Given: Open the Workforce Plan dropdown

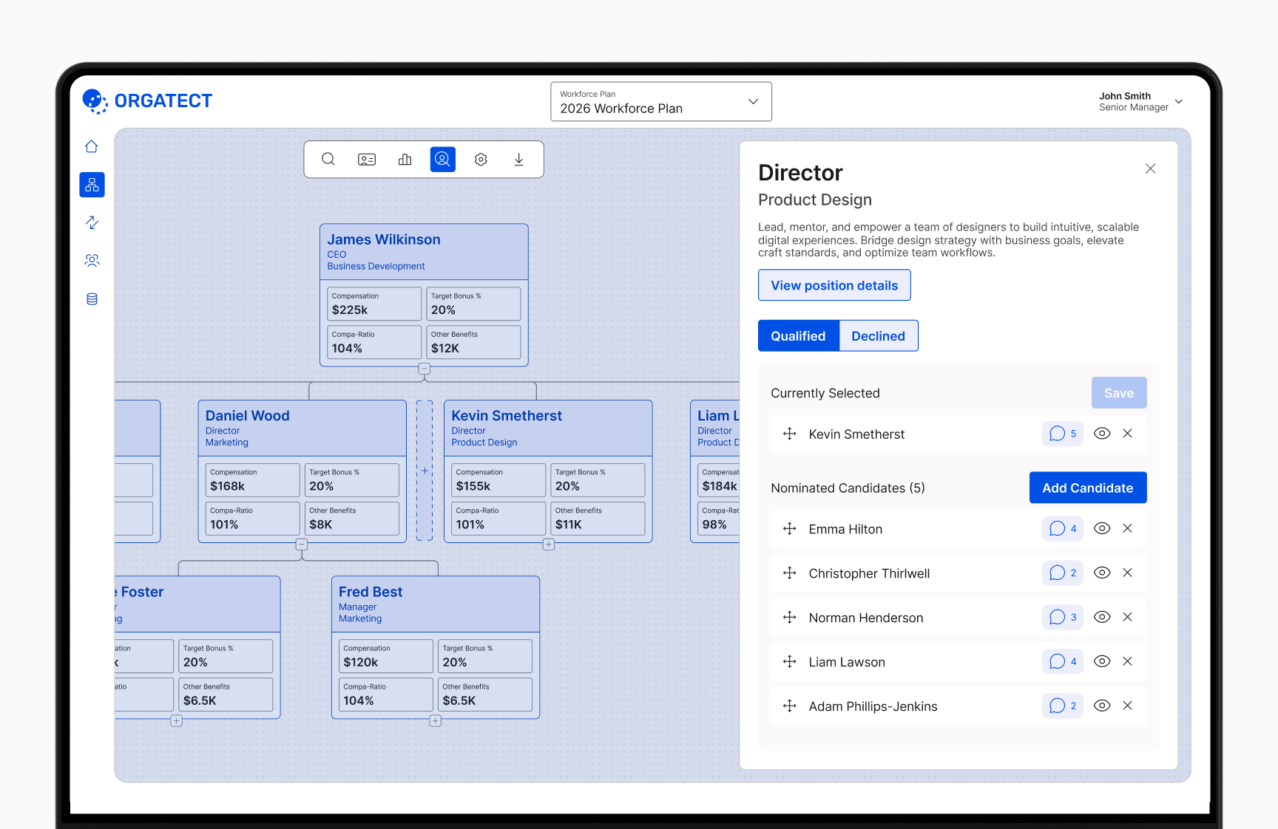Looking at the screenshot, I should tap(661, 102).
